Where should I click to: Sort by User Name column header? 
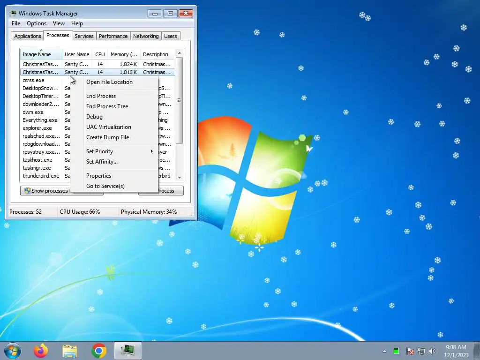point(77,54)
